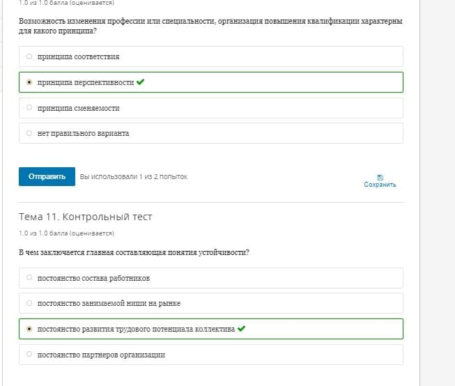
Task: Select radio 'постоянство развития трудового потенциала коллектива'
Action: point(29,329)
